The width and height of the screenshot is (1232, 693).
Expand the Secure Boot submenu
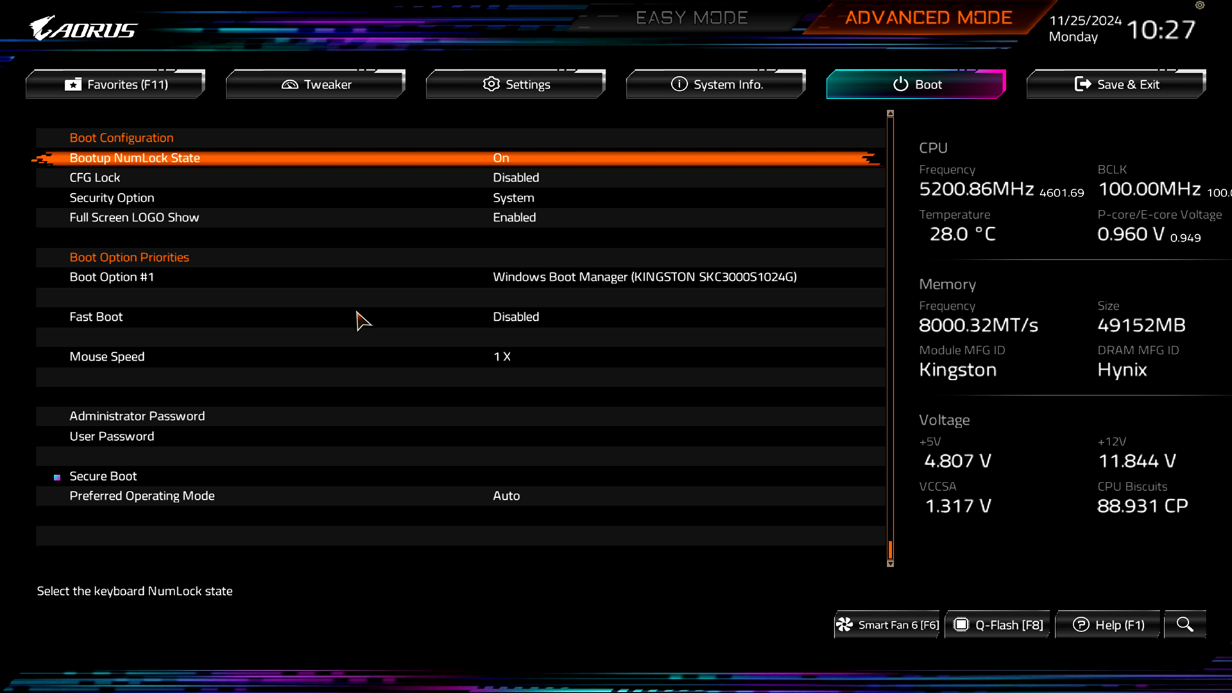103,475
